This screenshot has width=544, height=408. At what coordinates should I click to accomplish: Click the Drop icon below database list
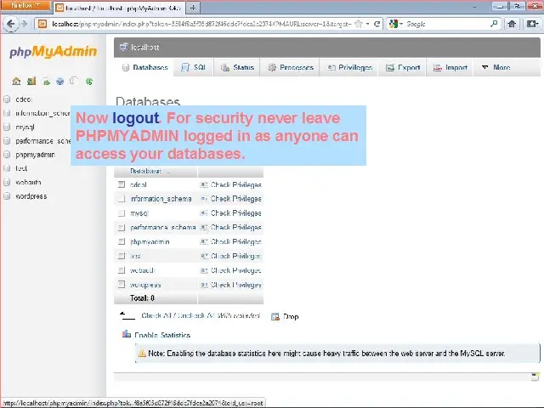click(275, 316)
